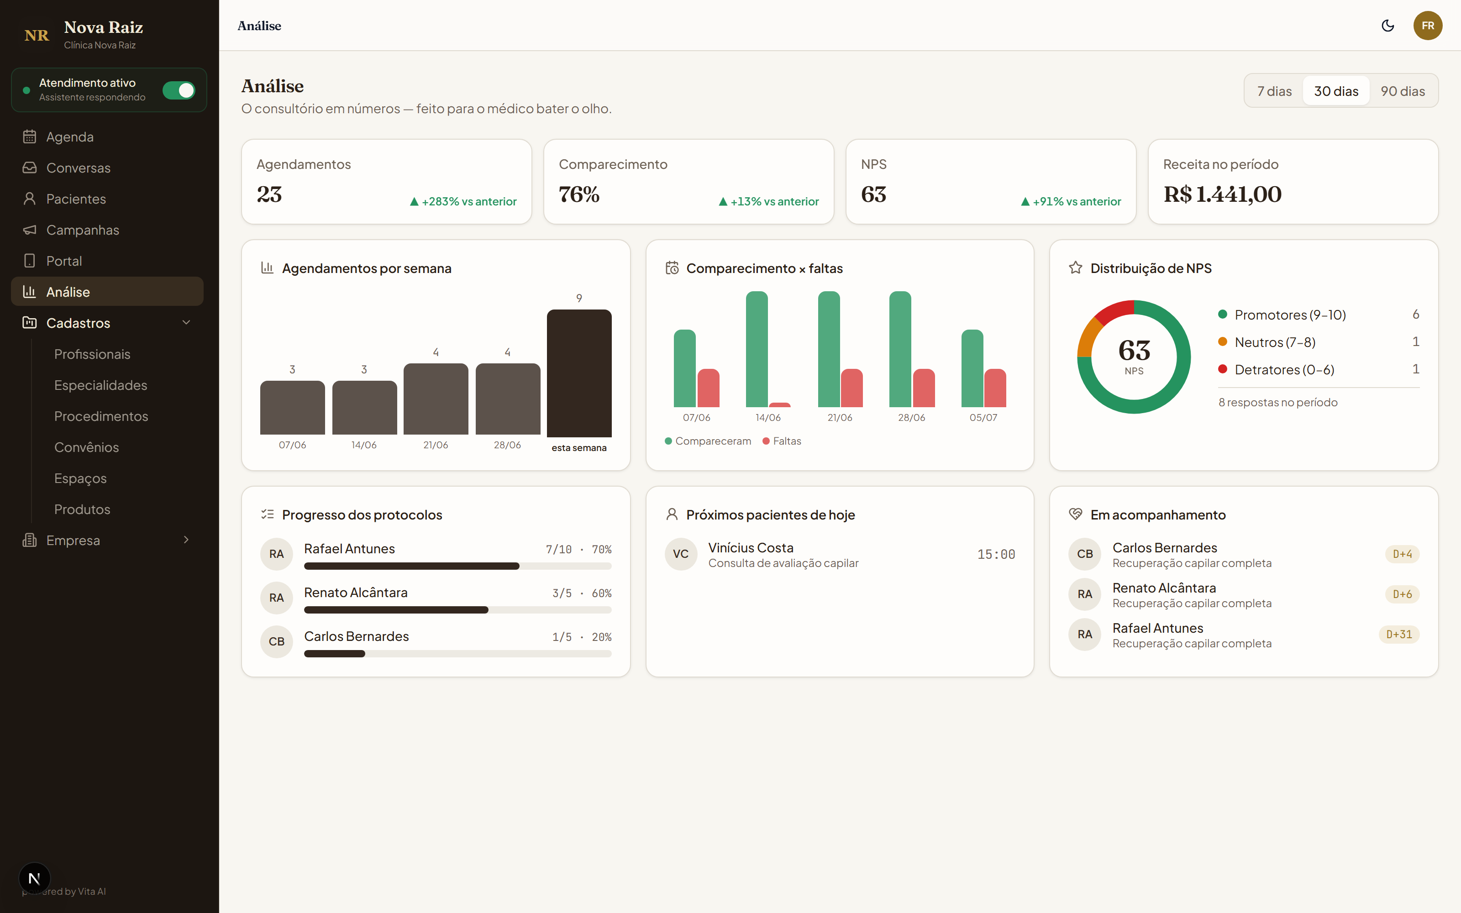Collapse the Cadastros submenu chevron
This screenshot has width=1461, height=913.
point(186,322)
